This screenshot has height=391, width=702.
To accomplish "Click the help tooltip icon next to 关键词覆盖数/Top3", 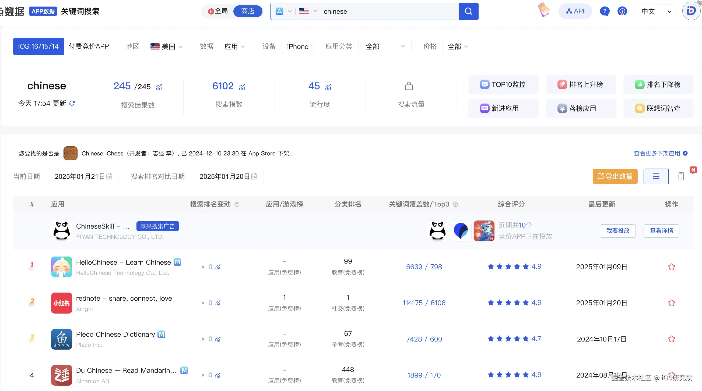I will [x=456, y=204].
